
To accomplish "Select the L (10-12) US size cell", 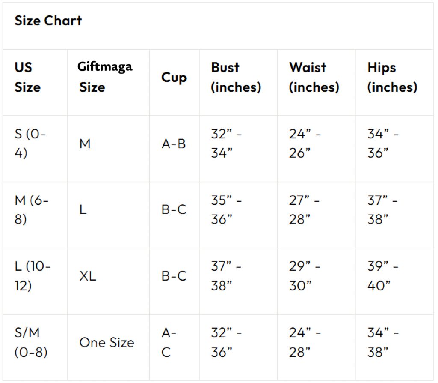I will click(x=33, y=276).
